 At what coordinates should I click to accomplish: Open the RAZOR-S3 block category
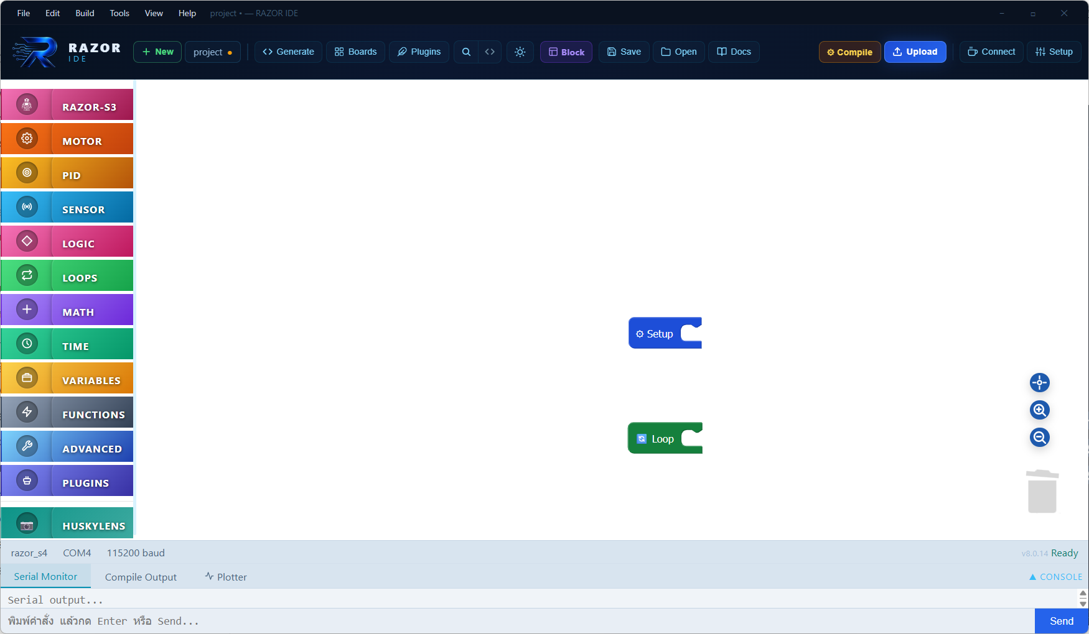coord(67,104)
